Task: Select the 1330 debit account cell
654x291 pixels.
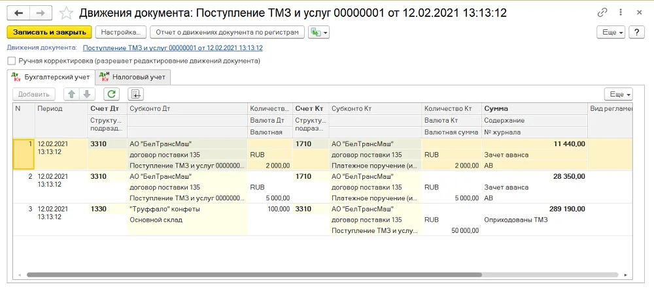Action: tap(107, 209)
